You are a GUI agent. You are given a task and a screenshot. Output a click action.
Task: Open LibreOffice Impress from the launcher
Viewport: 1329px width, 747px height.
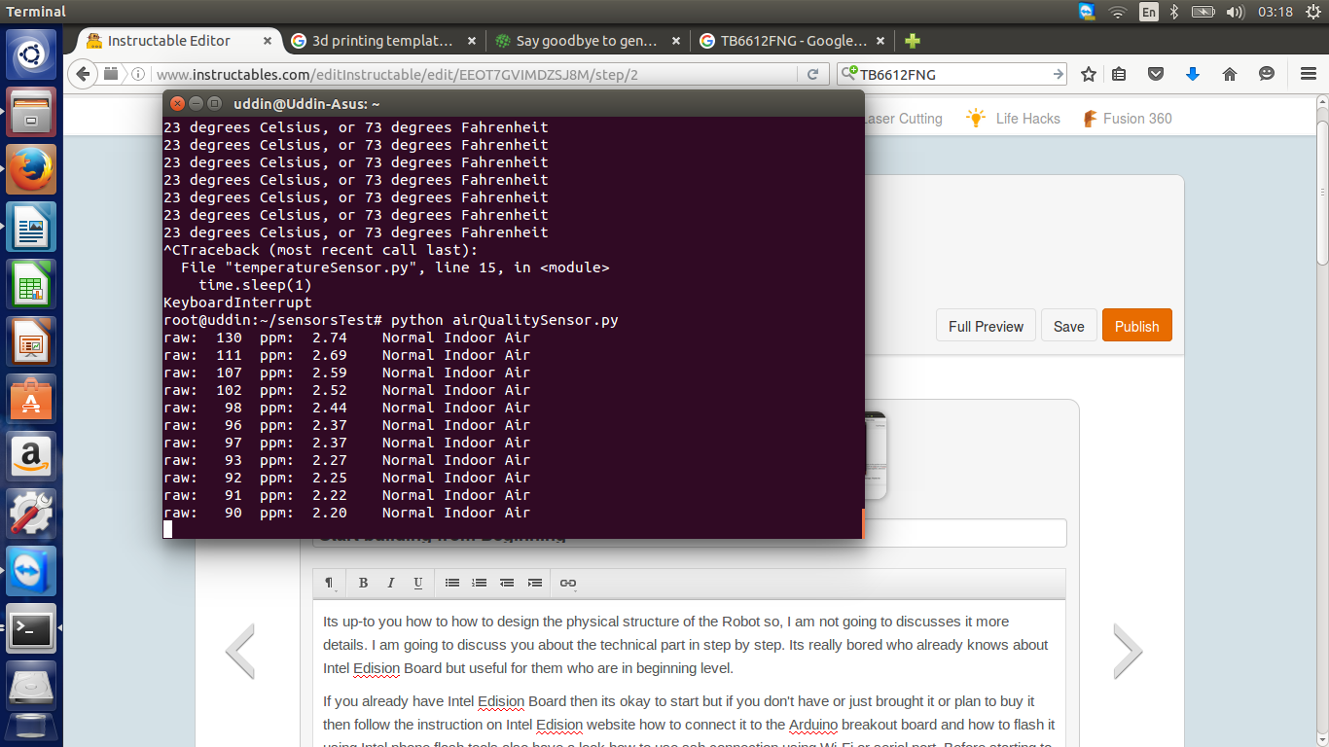point(31,341)
